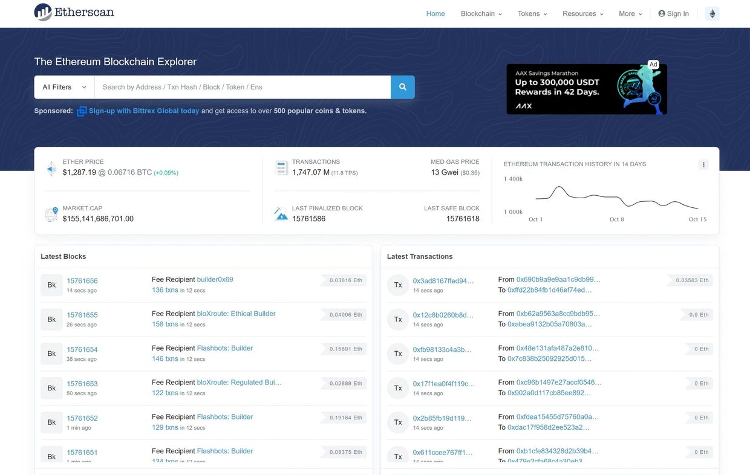Click the Ether price $1,287.19 value
The image size is (750, 475).
point(79,172)
